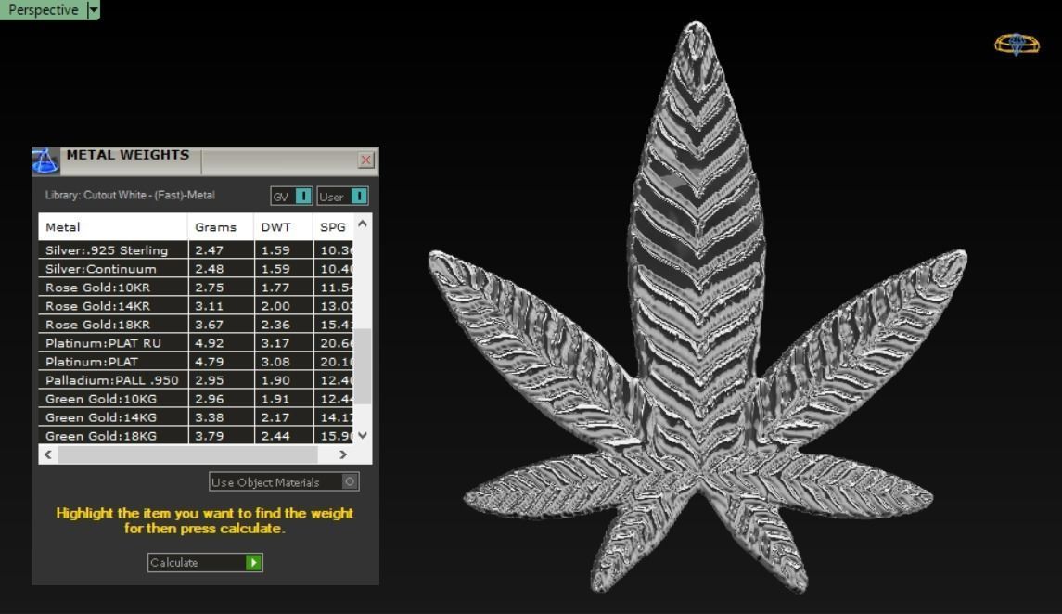Enable Use Object Materials

tap(284, 482)
